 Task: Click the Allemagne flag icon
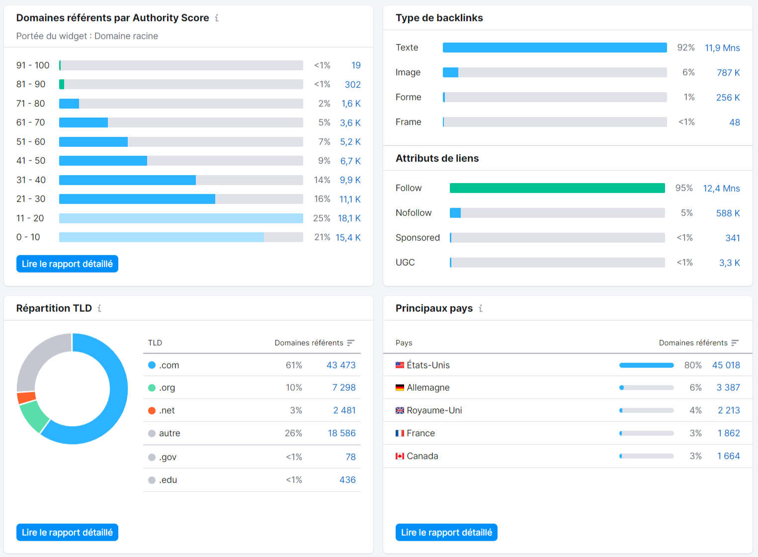click(x=400, y=388)
